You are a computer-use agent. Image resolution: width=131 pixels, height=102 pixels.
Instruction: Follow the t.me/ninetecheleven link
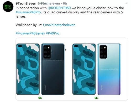59,25
